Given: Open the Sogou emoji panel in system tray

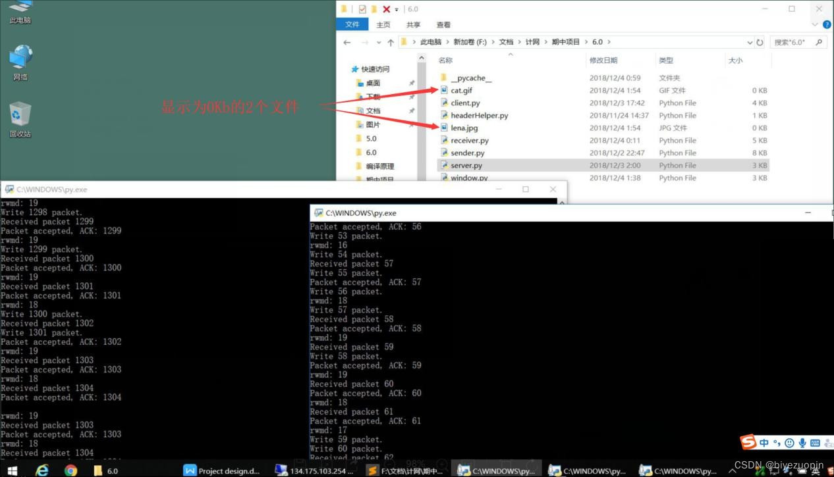Looking at the screenshot, I should [x=789, y=442].
